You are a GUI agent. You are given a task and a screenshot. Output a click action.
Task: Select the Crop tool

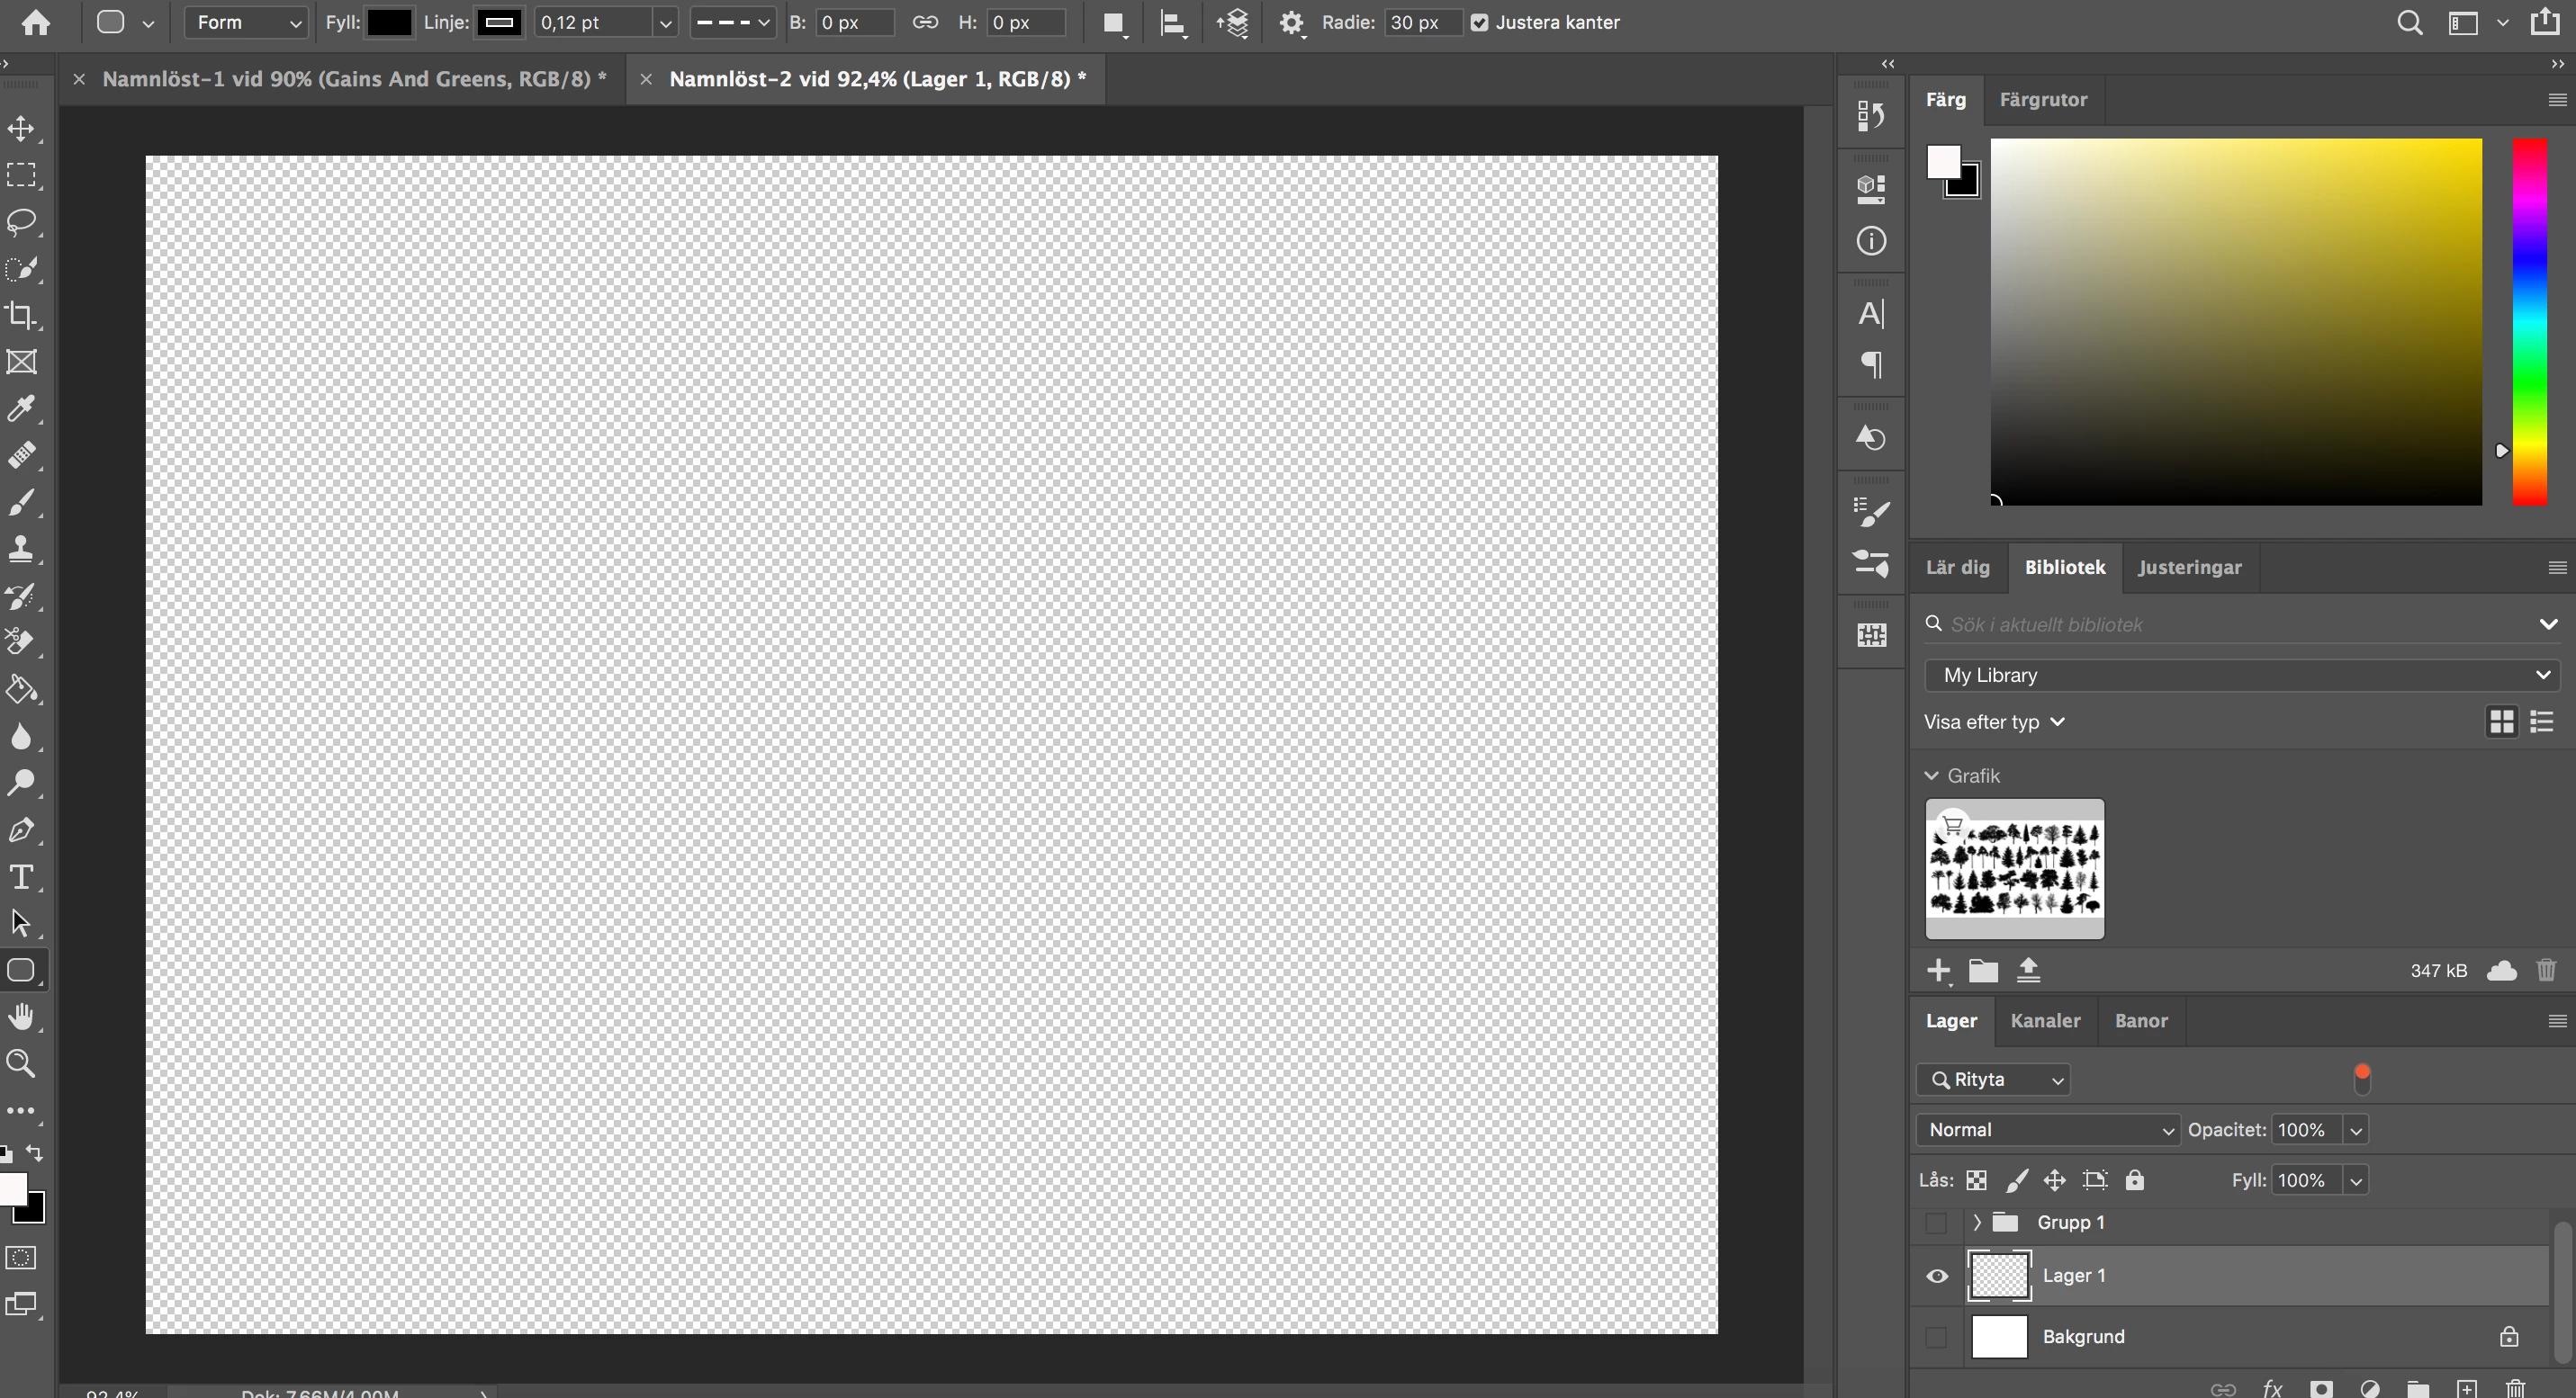(x=22, y=316)
